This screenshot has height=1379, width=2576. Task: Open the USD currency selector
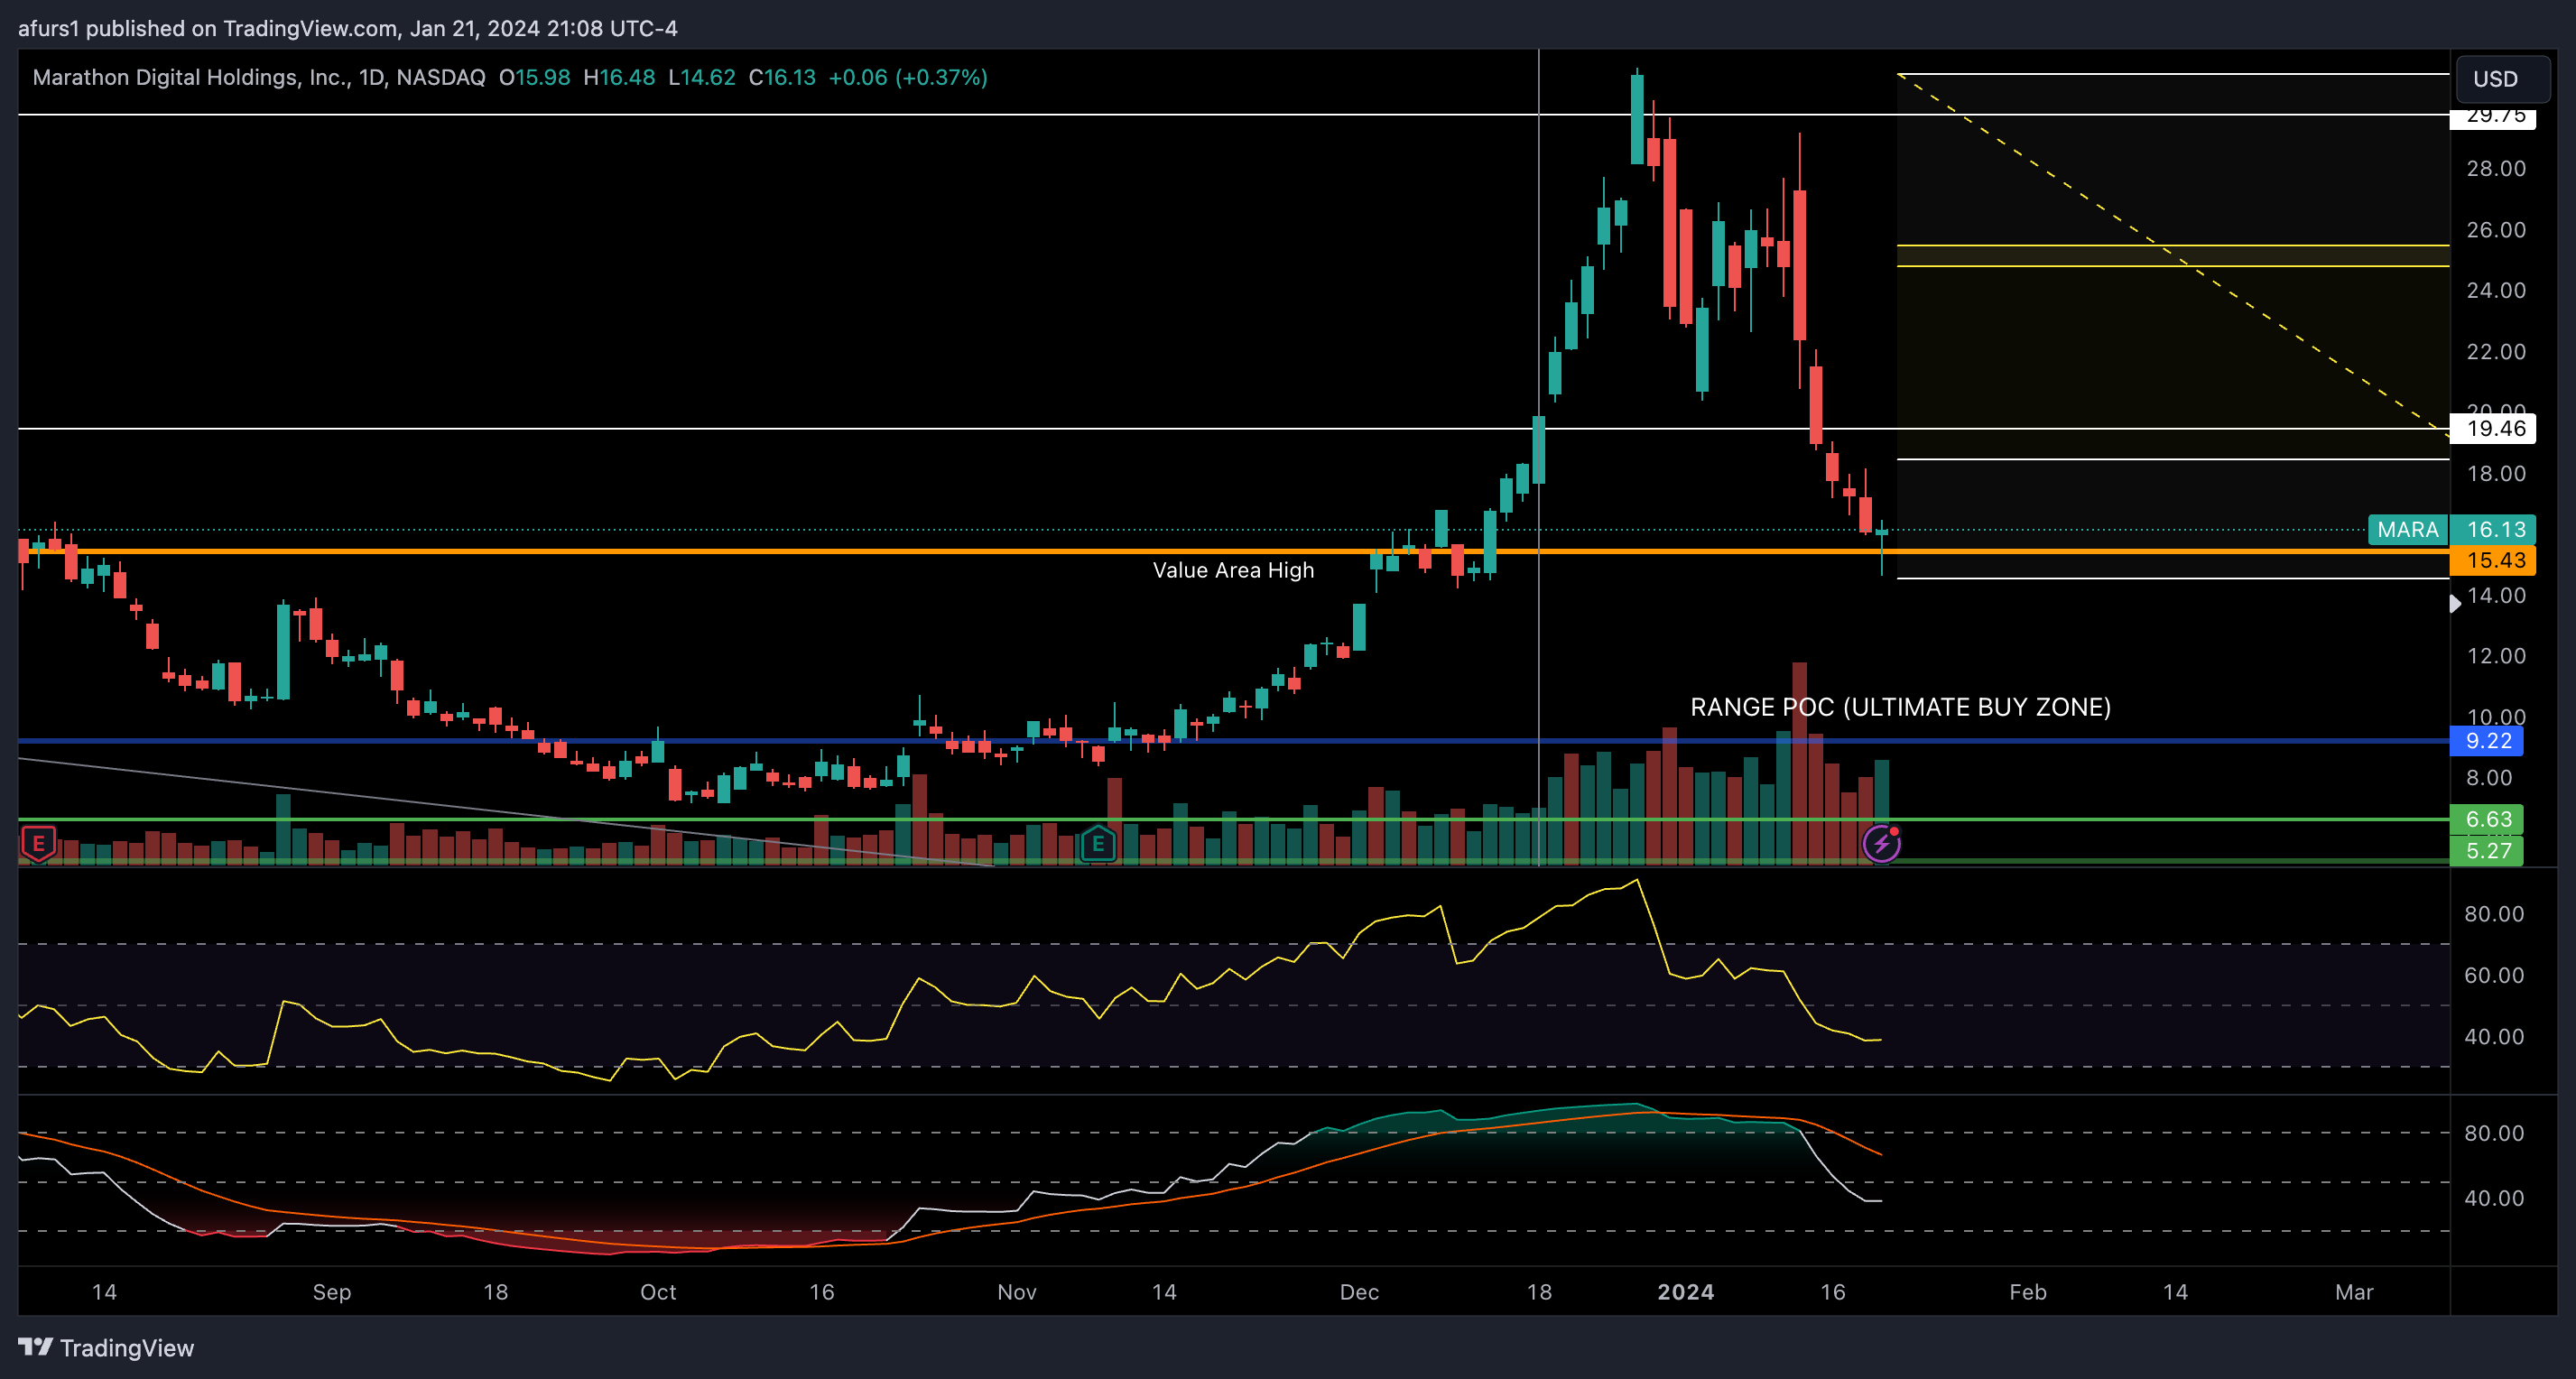(x=2503, y=79)
